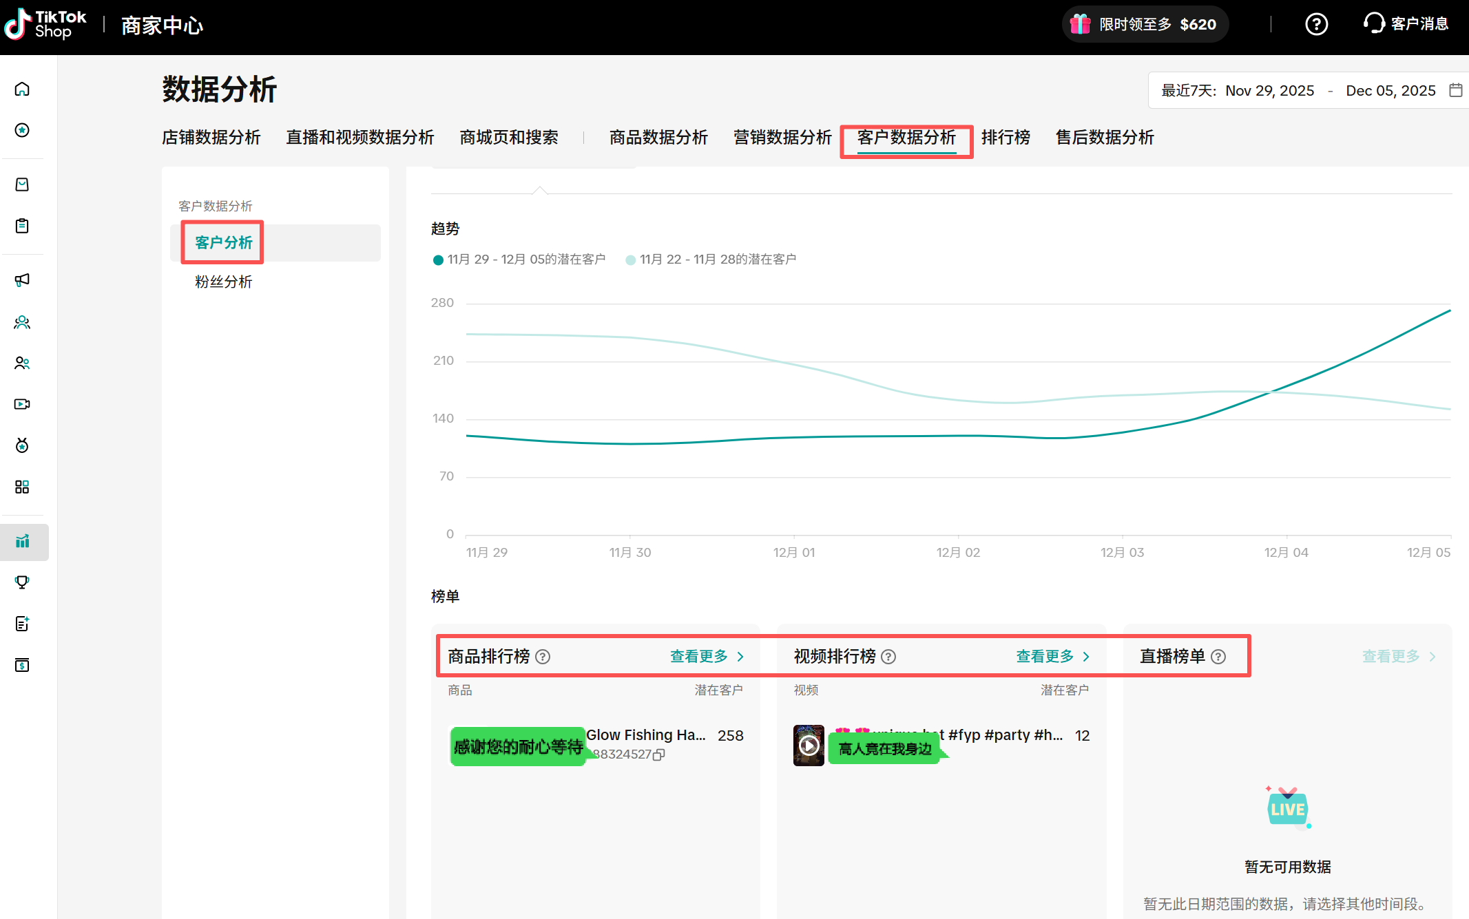
Task: Open the apps grid sidebar icon
Action: 22,487
